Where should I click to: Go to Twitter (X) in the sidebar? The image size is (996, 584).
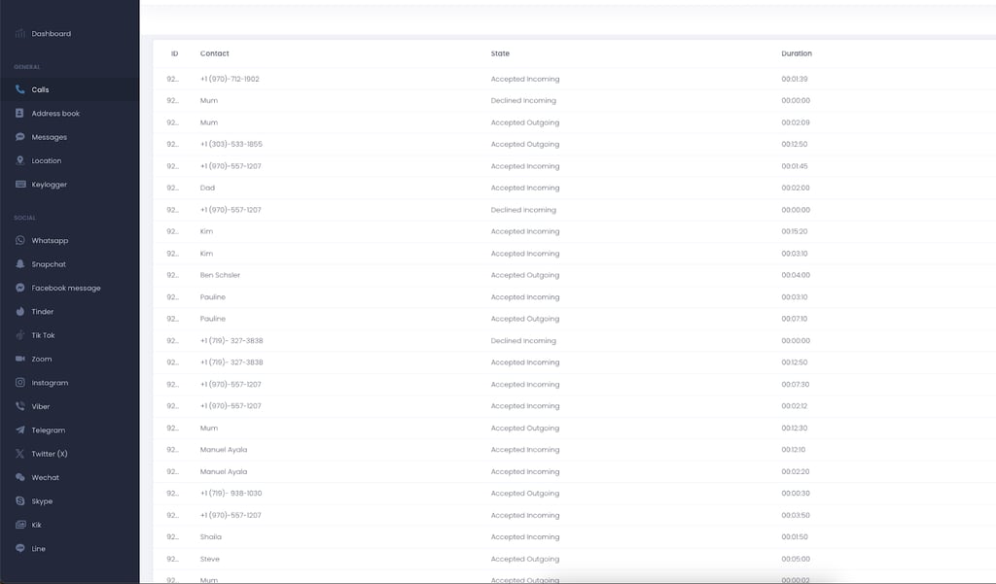pos(50,454)
